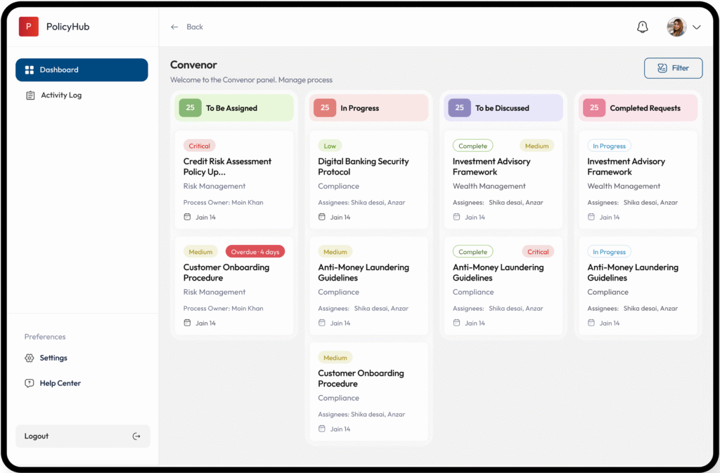Open the Filter button
720x473 pixels.
point(673,68)
